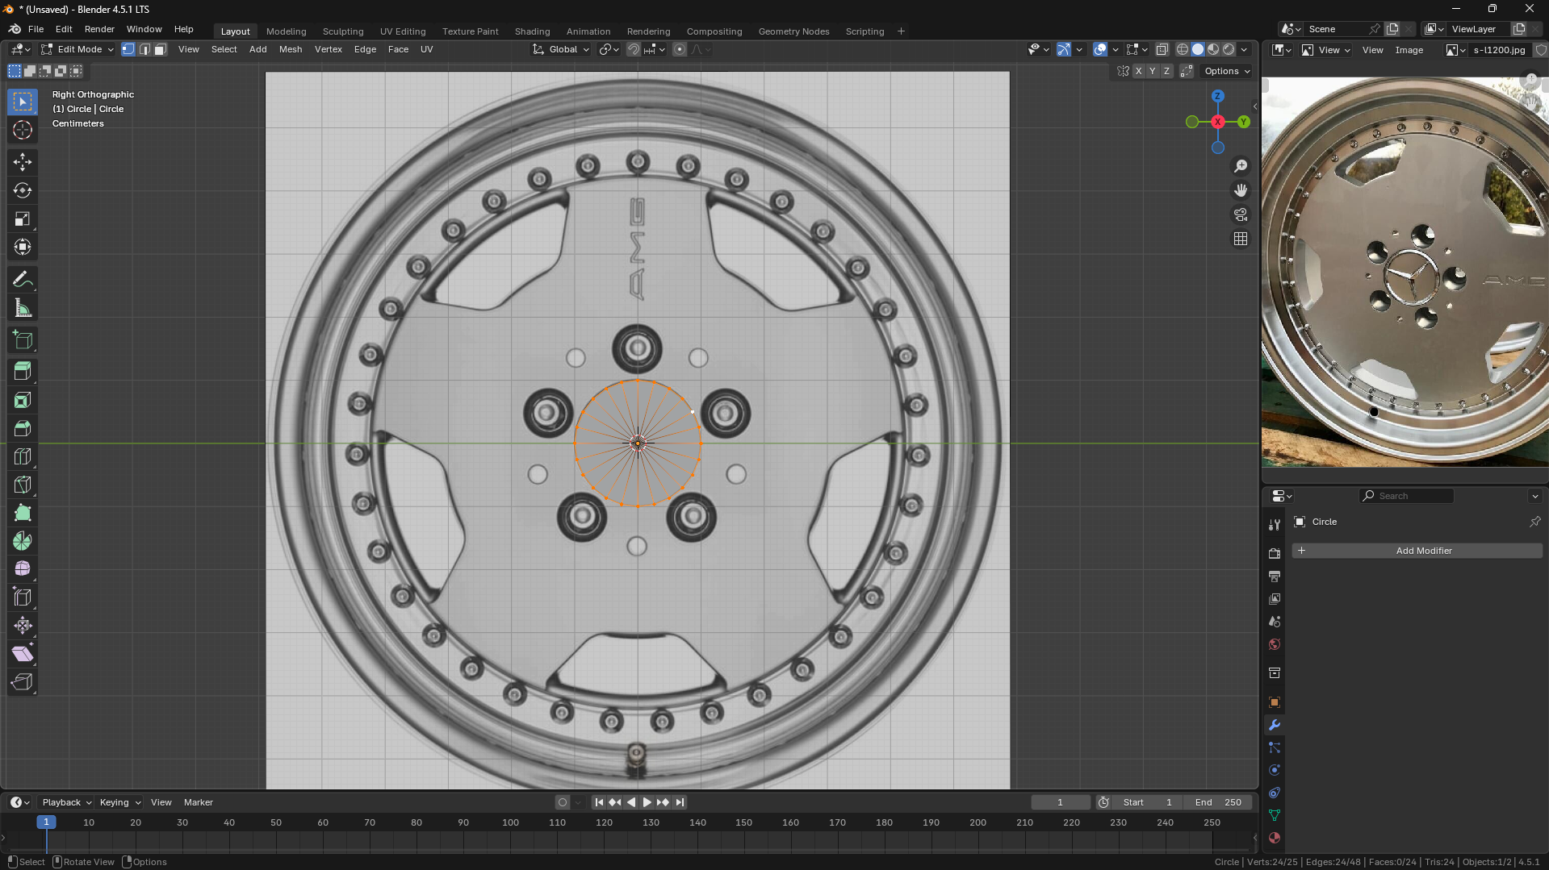Pick the Scale tool

click(x=23, y=219)
